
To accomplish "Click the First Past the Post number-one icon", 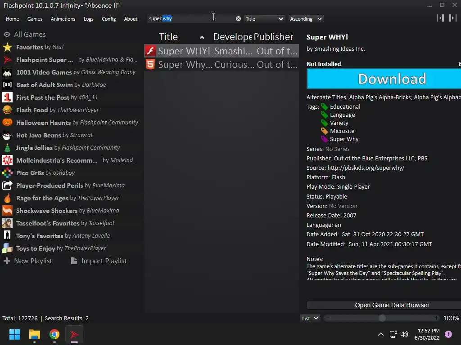I will coord(7,97).
